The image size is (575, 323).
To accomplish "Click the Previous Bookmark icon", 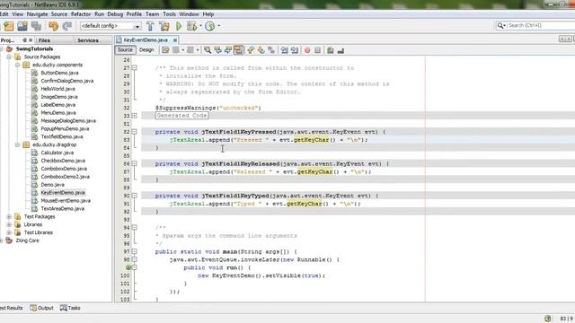I will (x=251, y=50).
